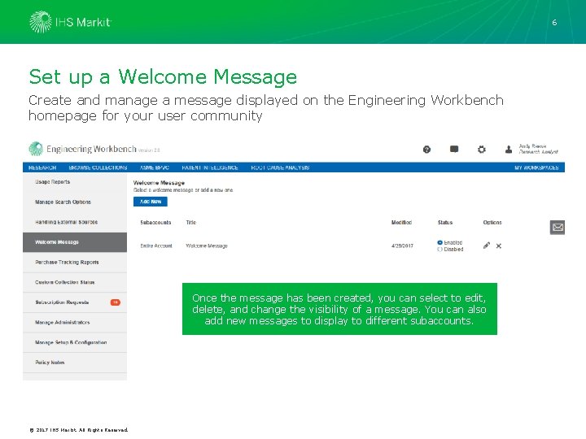Open the help question mark icon
586x439 pixels.
coord(426,150)
